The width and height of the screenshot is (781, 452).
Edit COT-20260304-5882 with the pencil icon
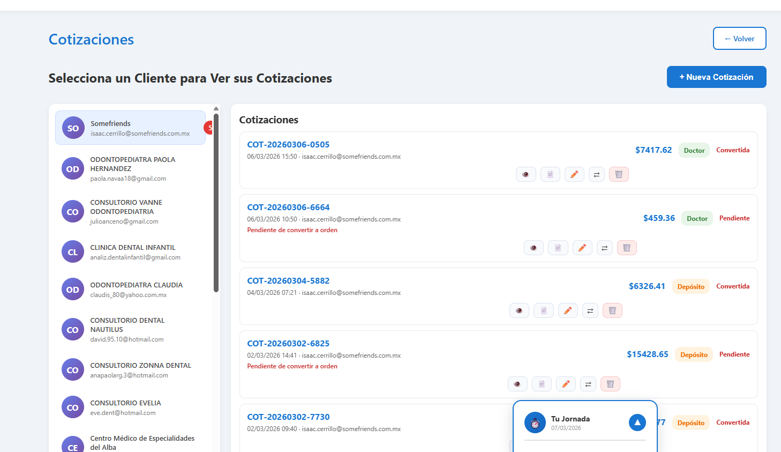(x=568, y=310)
